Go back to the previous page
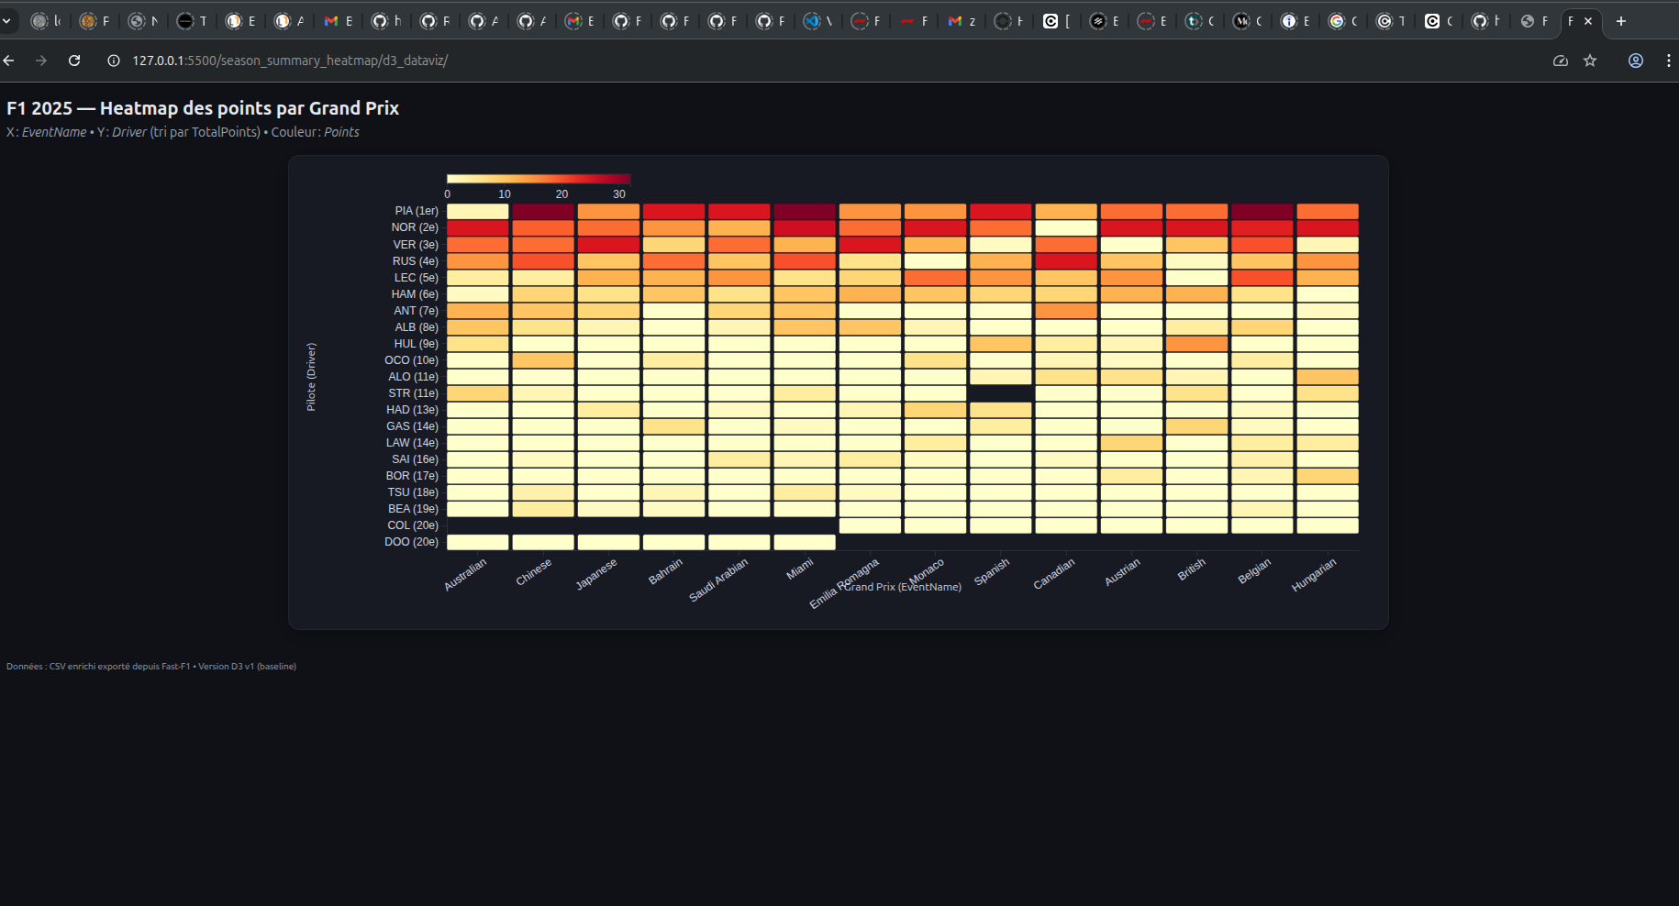1679x906 pixels. (9, 61)
